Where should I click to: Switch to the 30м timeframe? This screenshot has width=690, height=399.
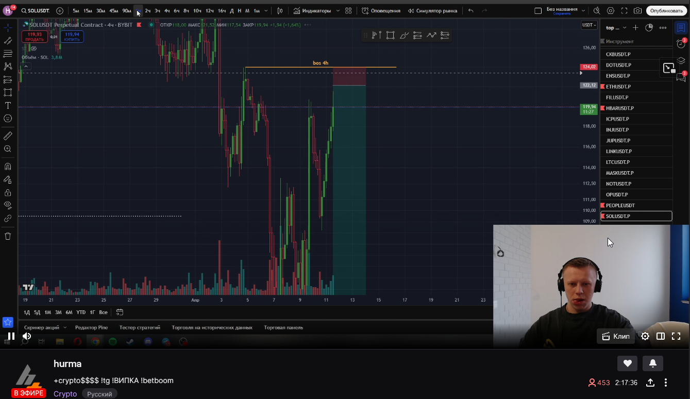point(101,10)
